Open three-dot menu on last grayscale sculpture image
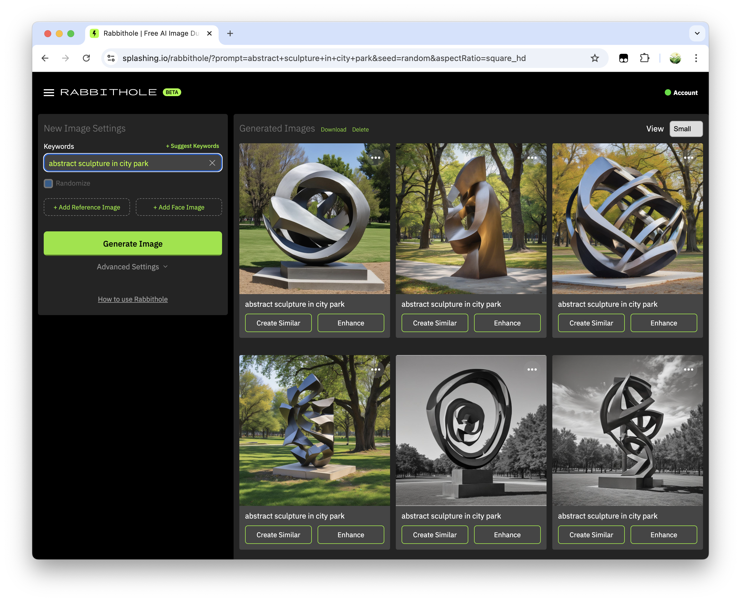Viewport: 741px width, 602px height. pos(688,369)
